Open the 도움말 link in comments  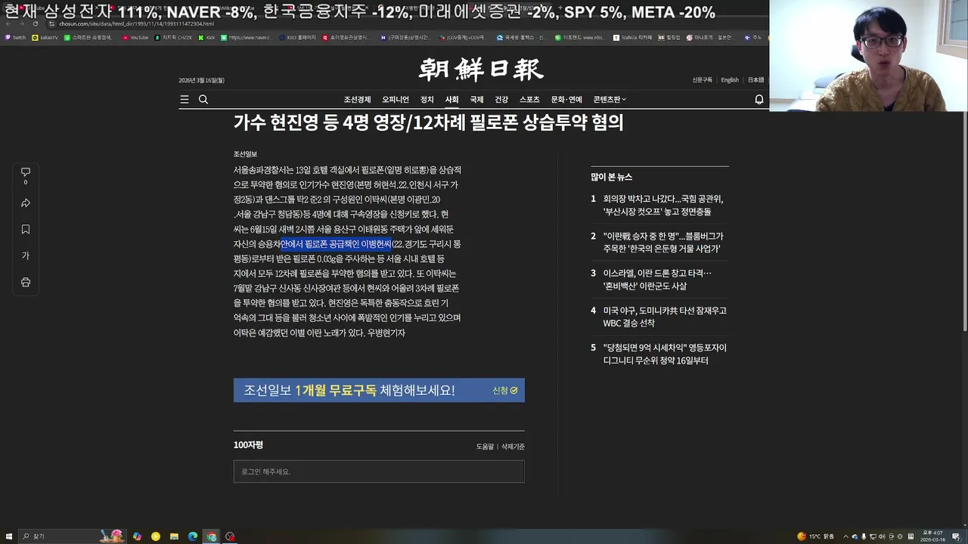[485, 447]
